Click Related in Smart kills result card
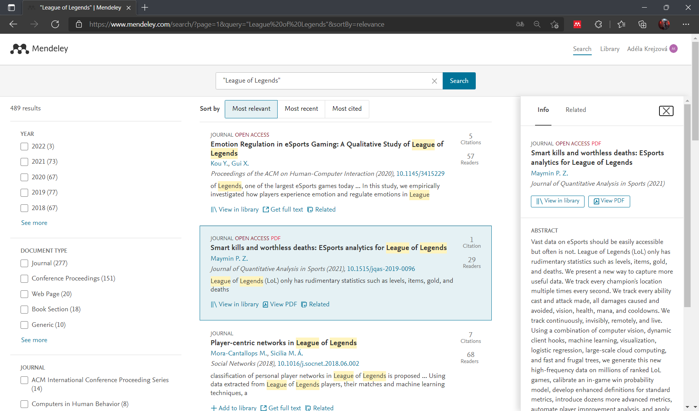 315,304
